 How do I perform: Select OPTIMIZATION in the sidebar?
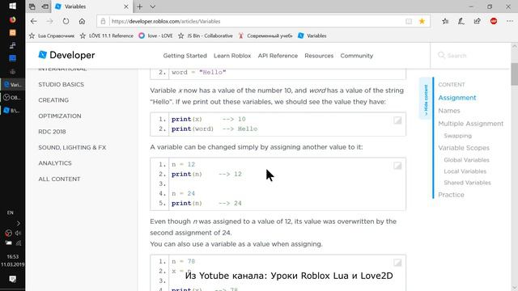[60, 116]
